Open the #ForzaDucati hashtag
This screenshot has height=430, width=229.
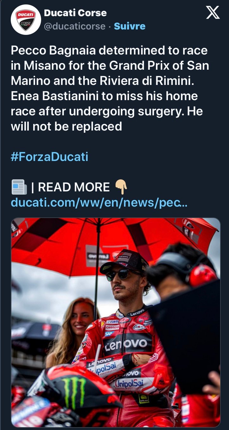click(49, 157)
